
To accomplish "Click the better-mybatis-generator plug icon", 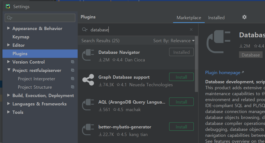I will click(x=88, y=129).
